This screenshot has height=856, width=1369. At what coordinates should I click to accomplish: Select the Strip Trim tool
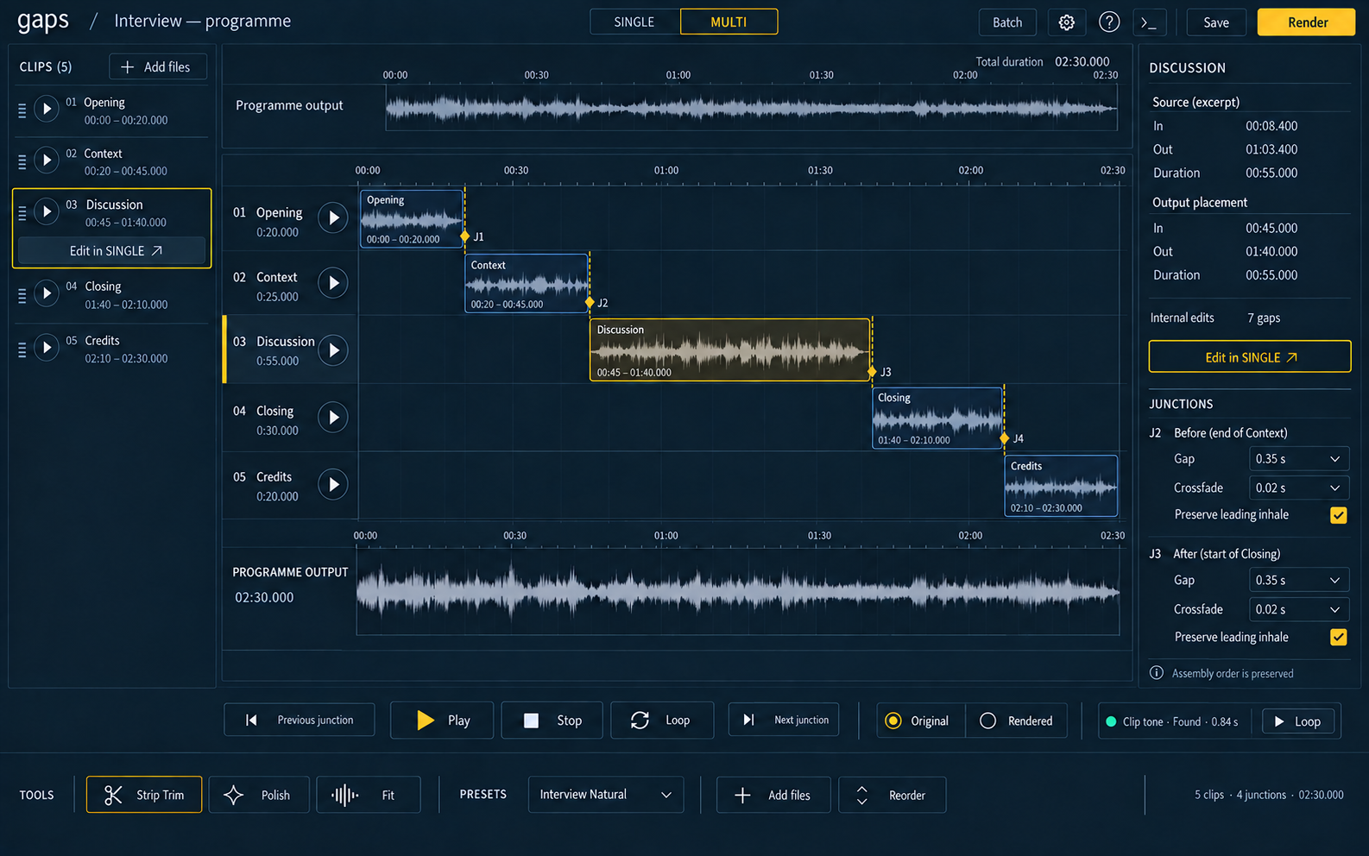[x=144, y=795]
